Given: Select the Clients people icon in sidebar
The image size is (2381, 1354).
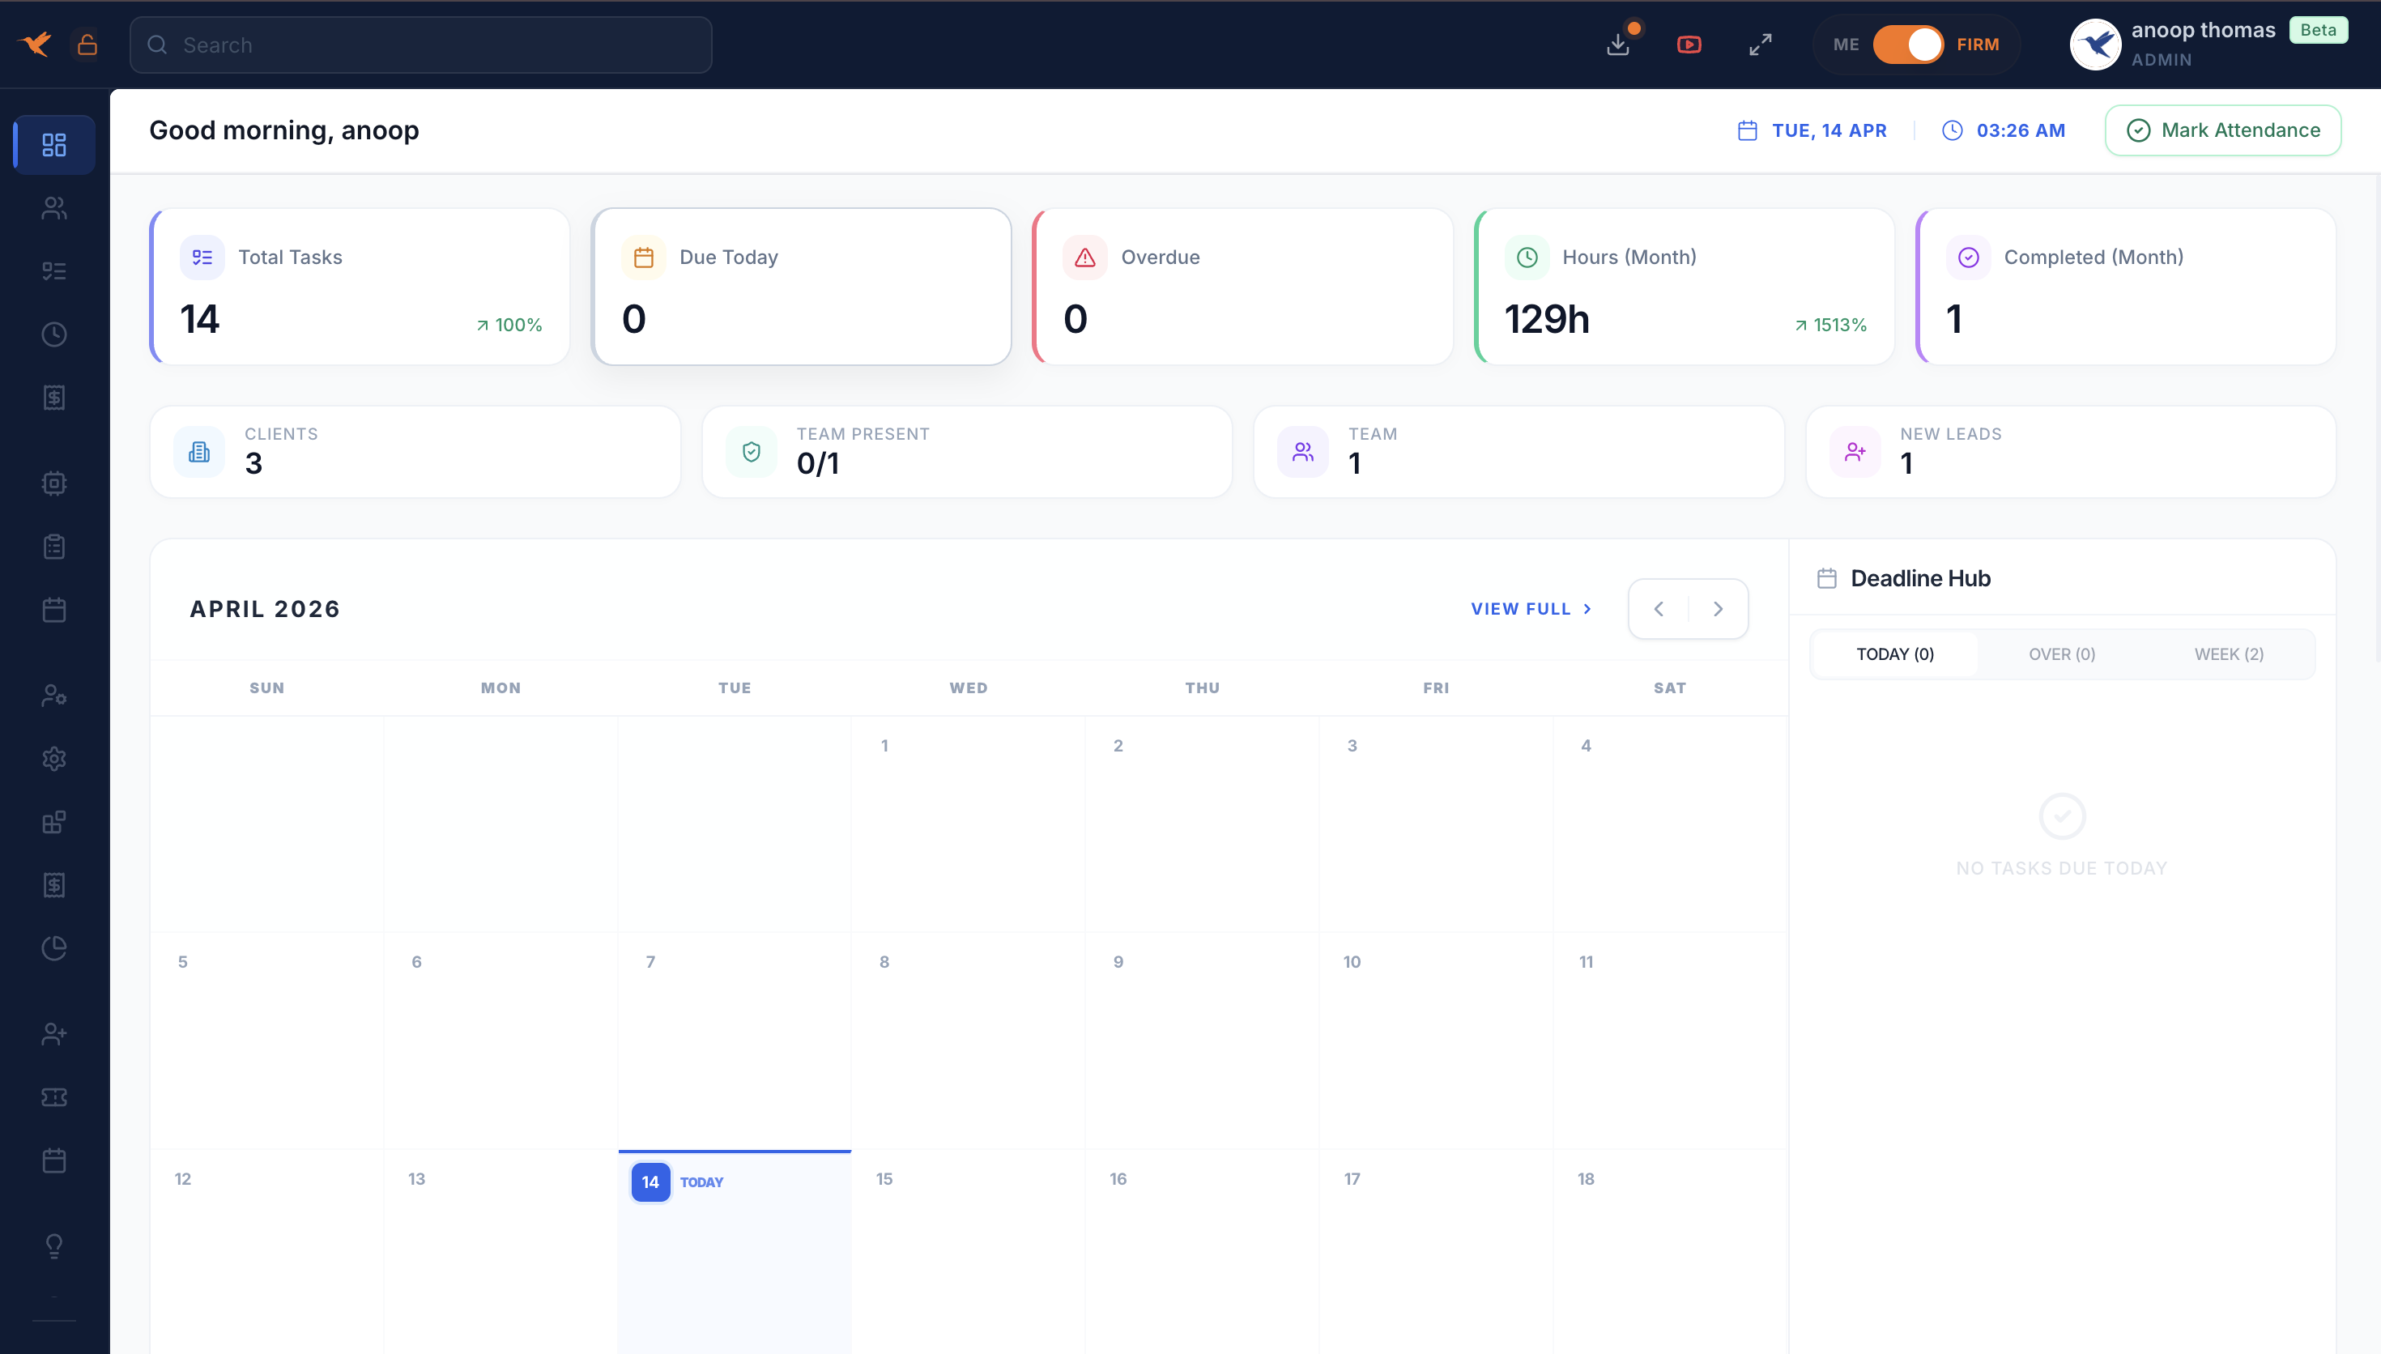Looking at the screenshot, I should tap(53, 207).
